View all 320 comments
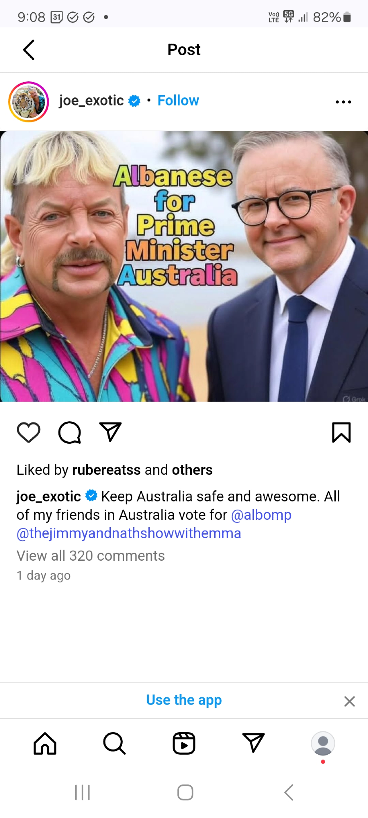The width and height of the screenshot is (368, 818). pyautogui.click(x=91, y=556)
